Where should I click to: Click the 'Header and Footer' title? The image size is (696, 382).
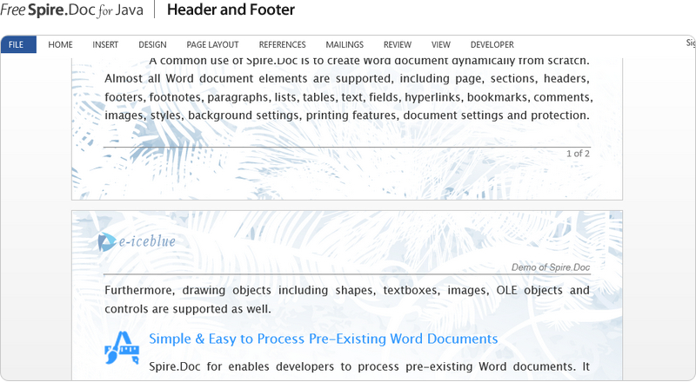pyautogui.click(x=231, y=10)
